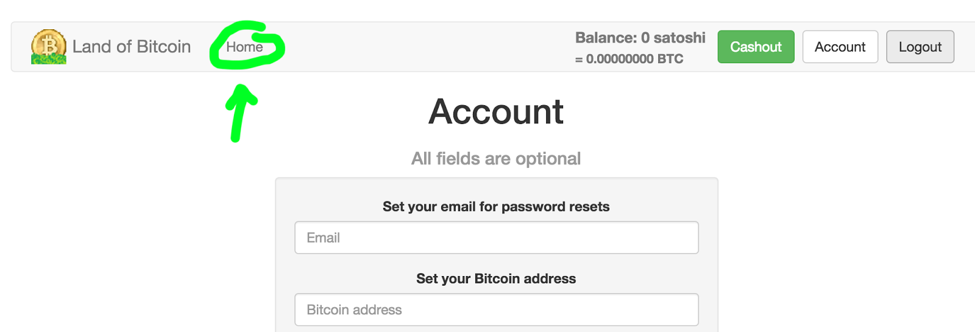Click the word "optional" in the subtitle
This screenshot has height=332, width=975.
[548, 159]
